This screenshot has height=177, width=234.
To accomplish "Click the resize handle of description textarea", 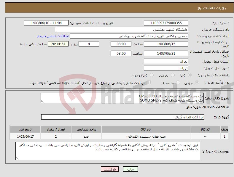I will point(42,101).
